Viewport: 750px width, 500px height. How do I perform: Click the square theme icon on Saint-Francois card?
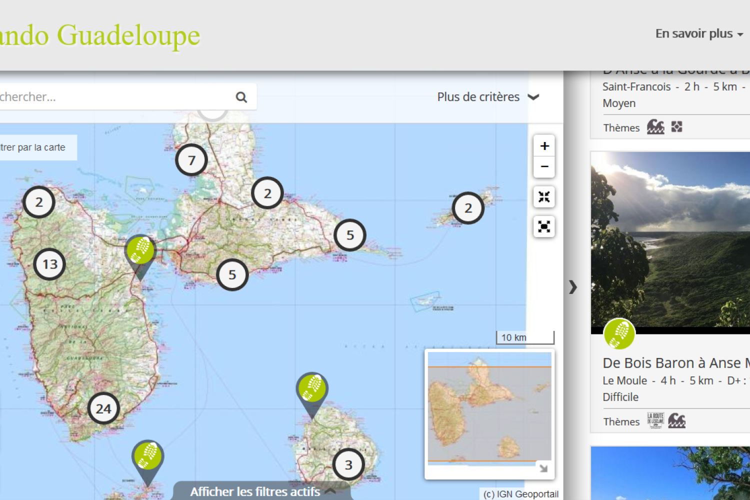pos(676,127)
